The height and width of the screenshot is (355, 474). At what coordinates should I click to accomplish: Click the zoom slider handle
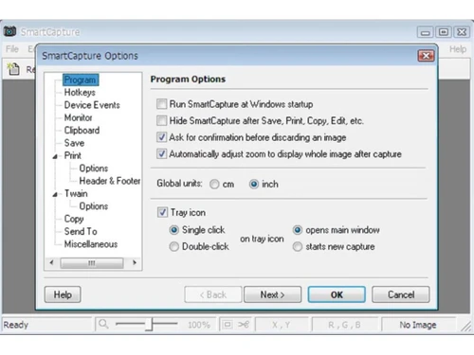[150, 324]
